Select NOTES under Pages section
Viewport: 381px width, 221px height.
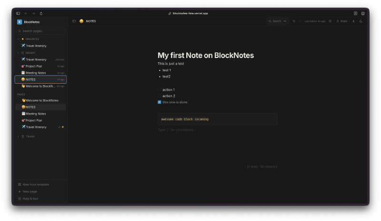point(40,107)
